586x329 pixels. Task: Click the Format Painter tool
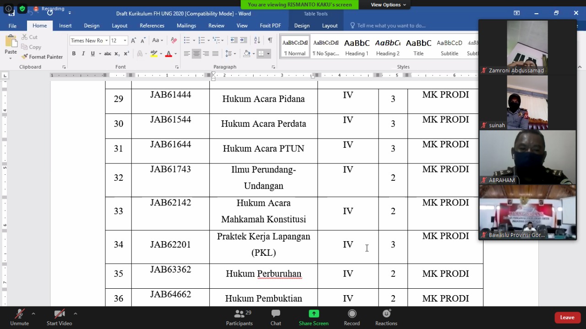(x=42, y=57)
